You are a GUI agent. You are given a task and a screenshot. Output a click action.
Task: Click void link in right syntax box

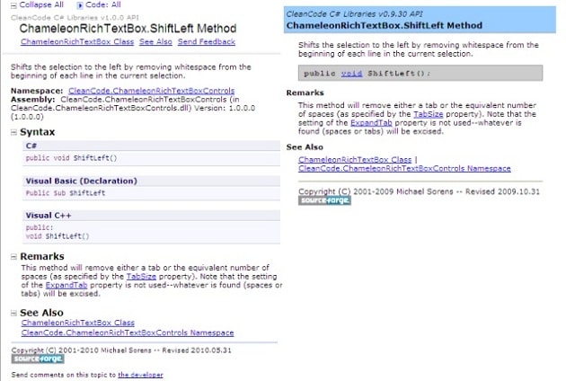(x=351, y=74)
